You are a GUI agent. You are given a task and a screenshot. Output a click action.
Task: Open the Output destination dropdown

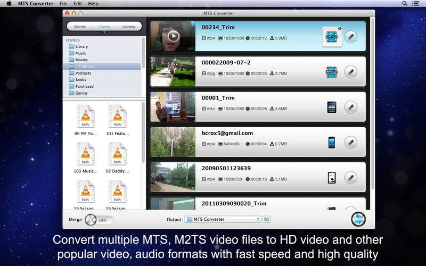point(223,219)
